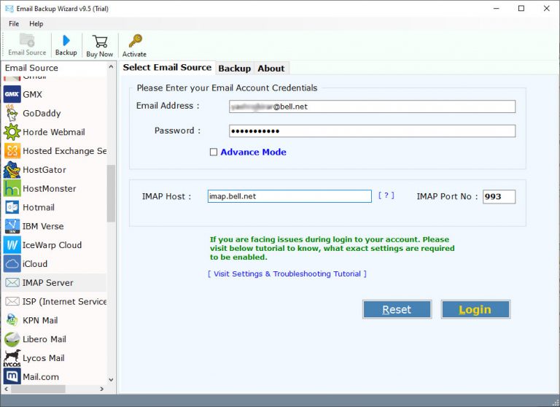The image size is (560, 407).
Task: Select HostGator text entry
Action: (x=44, y=170)
